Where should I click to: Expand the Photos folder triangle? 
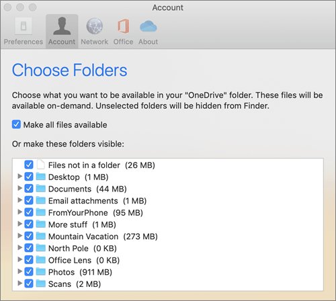(19, 271)
